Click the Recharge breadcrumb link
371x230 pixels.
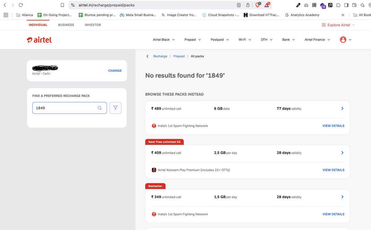[160, 56]
